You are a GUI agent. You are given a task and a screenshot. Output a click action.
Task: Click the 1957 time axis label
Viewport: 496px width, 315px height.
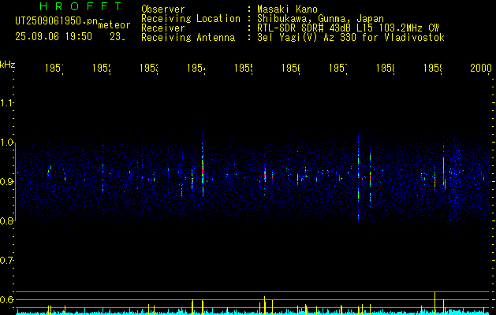pos(338,69)
